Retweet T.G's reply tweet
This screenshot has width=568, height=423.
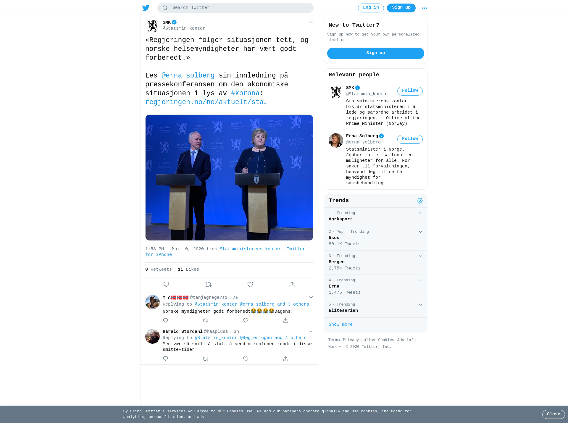point(206,320)
